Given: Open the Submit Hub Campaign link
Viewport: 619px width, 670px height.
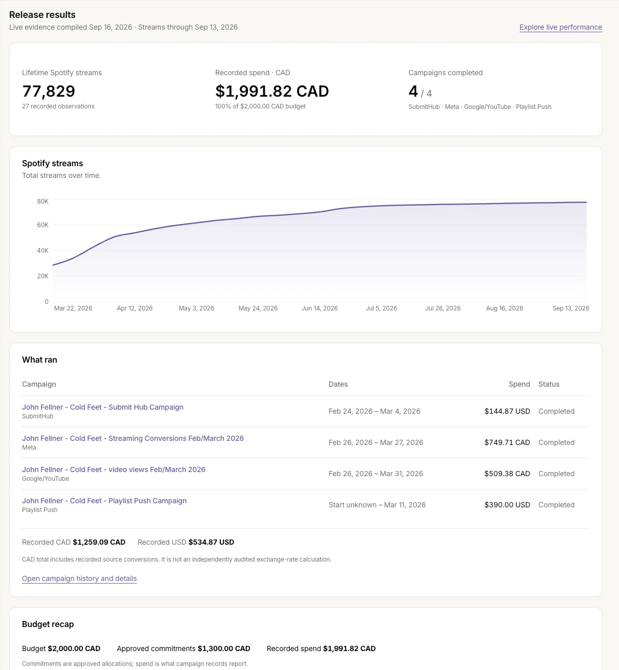Looking at the screenshot, I should point(103,407).
